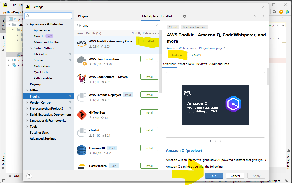
Task: Select the third carousel page dot
Action: 220,141
